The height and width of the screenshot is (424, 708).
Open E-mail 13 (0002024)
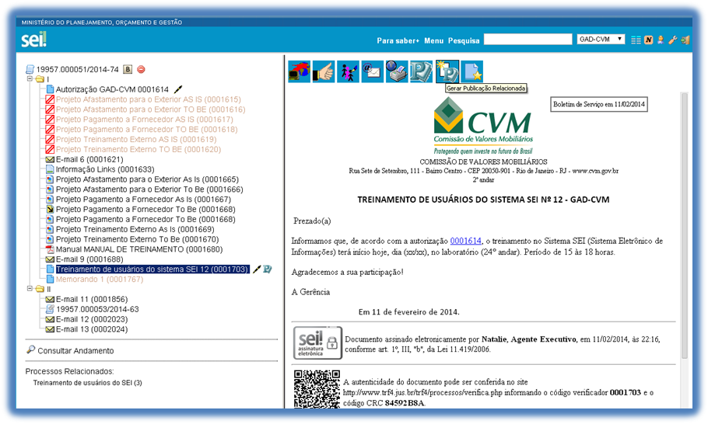pyautogui.click(x=92, y=329)
